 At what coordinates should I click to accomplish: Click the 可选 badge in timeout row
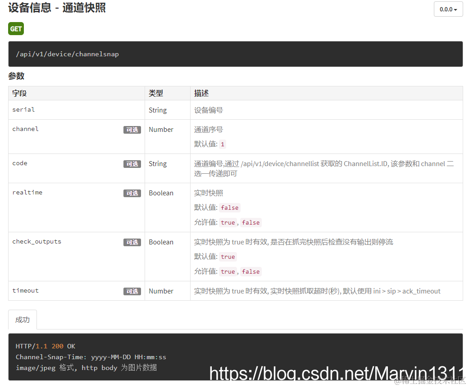[132, 291]
